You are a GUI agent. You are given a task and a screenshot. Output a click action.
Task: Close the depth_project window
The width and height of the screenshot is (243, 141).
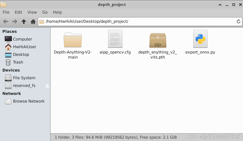pyautogui.click(x=240, y=5)
